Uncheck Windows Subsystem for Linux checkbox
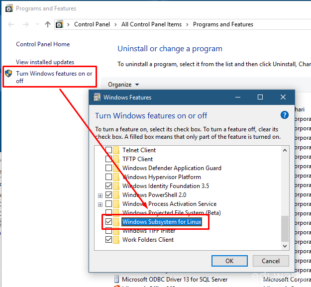This screenshot has width=311, height=287. tap(108, 222)
